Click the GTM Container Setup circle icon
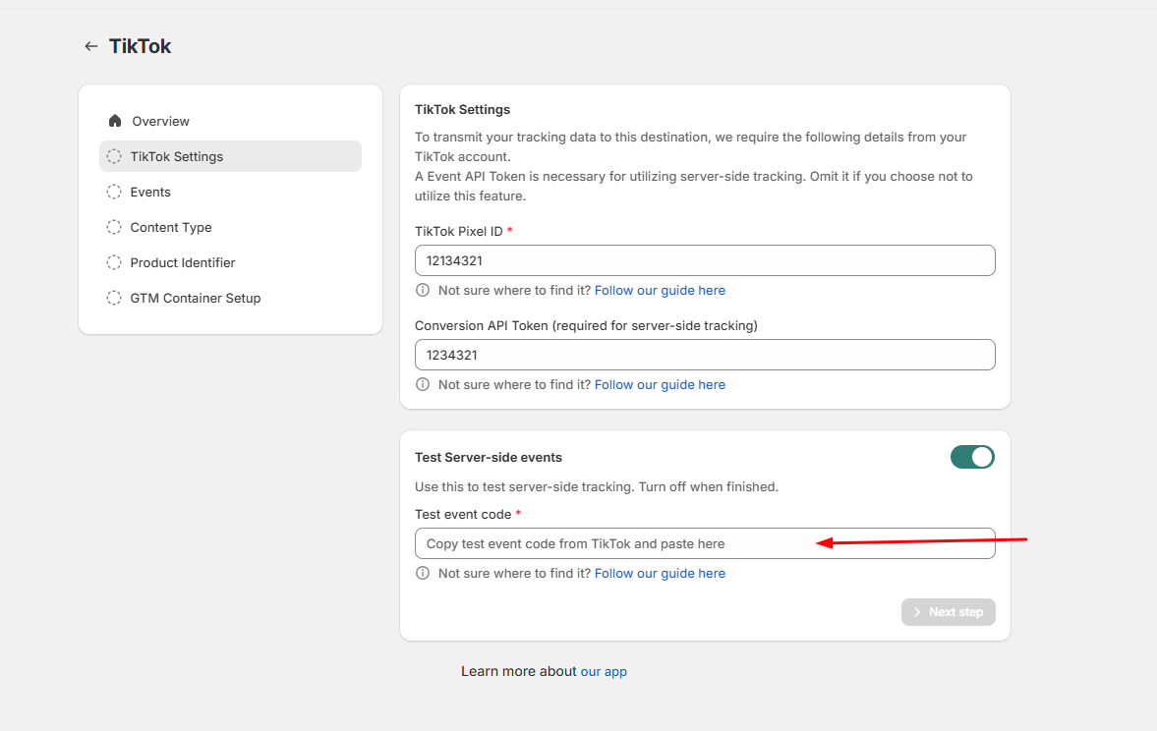The width and height of the screenshot is (1157, 731). tap(114, 298)
